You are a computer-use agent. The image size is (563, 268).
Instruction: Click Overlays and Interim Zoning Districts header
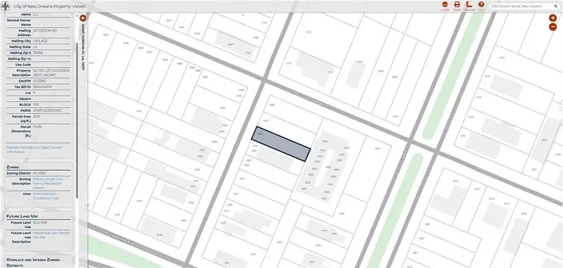[33, 262]
